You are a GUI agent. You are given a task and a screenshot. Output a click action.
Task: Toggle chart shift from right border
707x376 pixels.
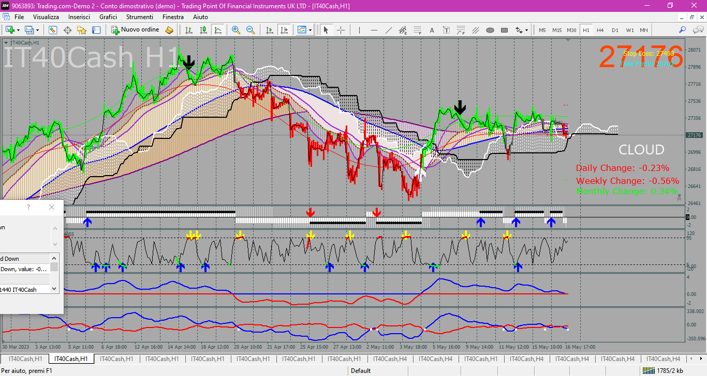284,30
